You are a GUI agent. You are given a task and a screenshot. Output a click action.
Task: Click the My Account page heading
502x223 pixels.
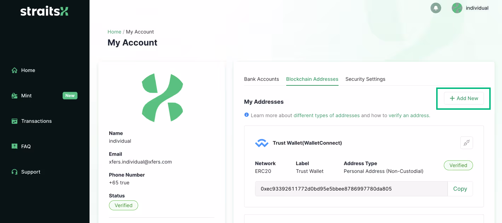coord(132,43)
